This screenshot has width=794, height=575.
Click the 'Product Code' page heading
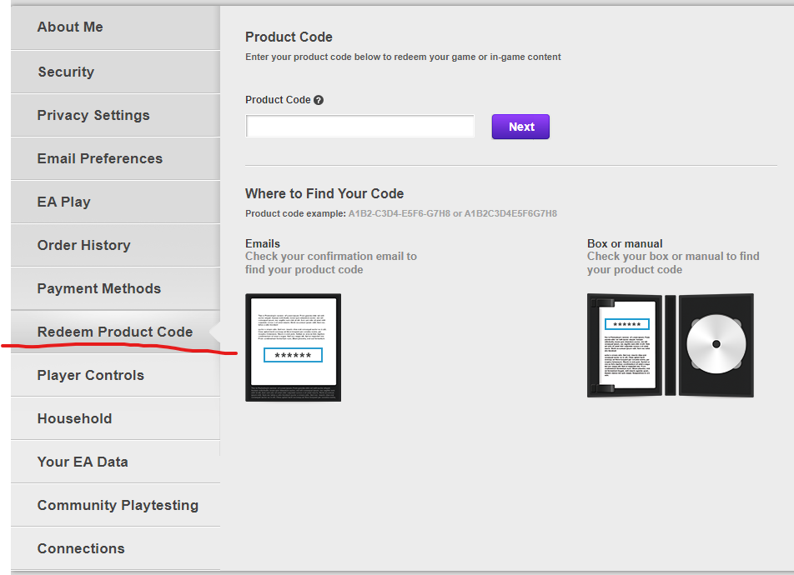[x=289, y=37]
